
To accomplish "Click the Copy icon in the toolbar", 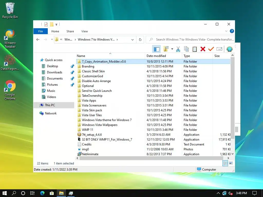I will [186, 49].
